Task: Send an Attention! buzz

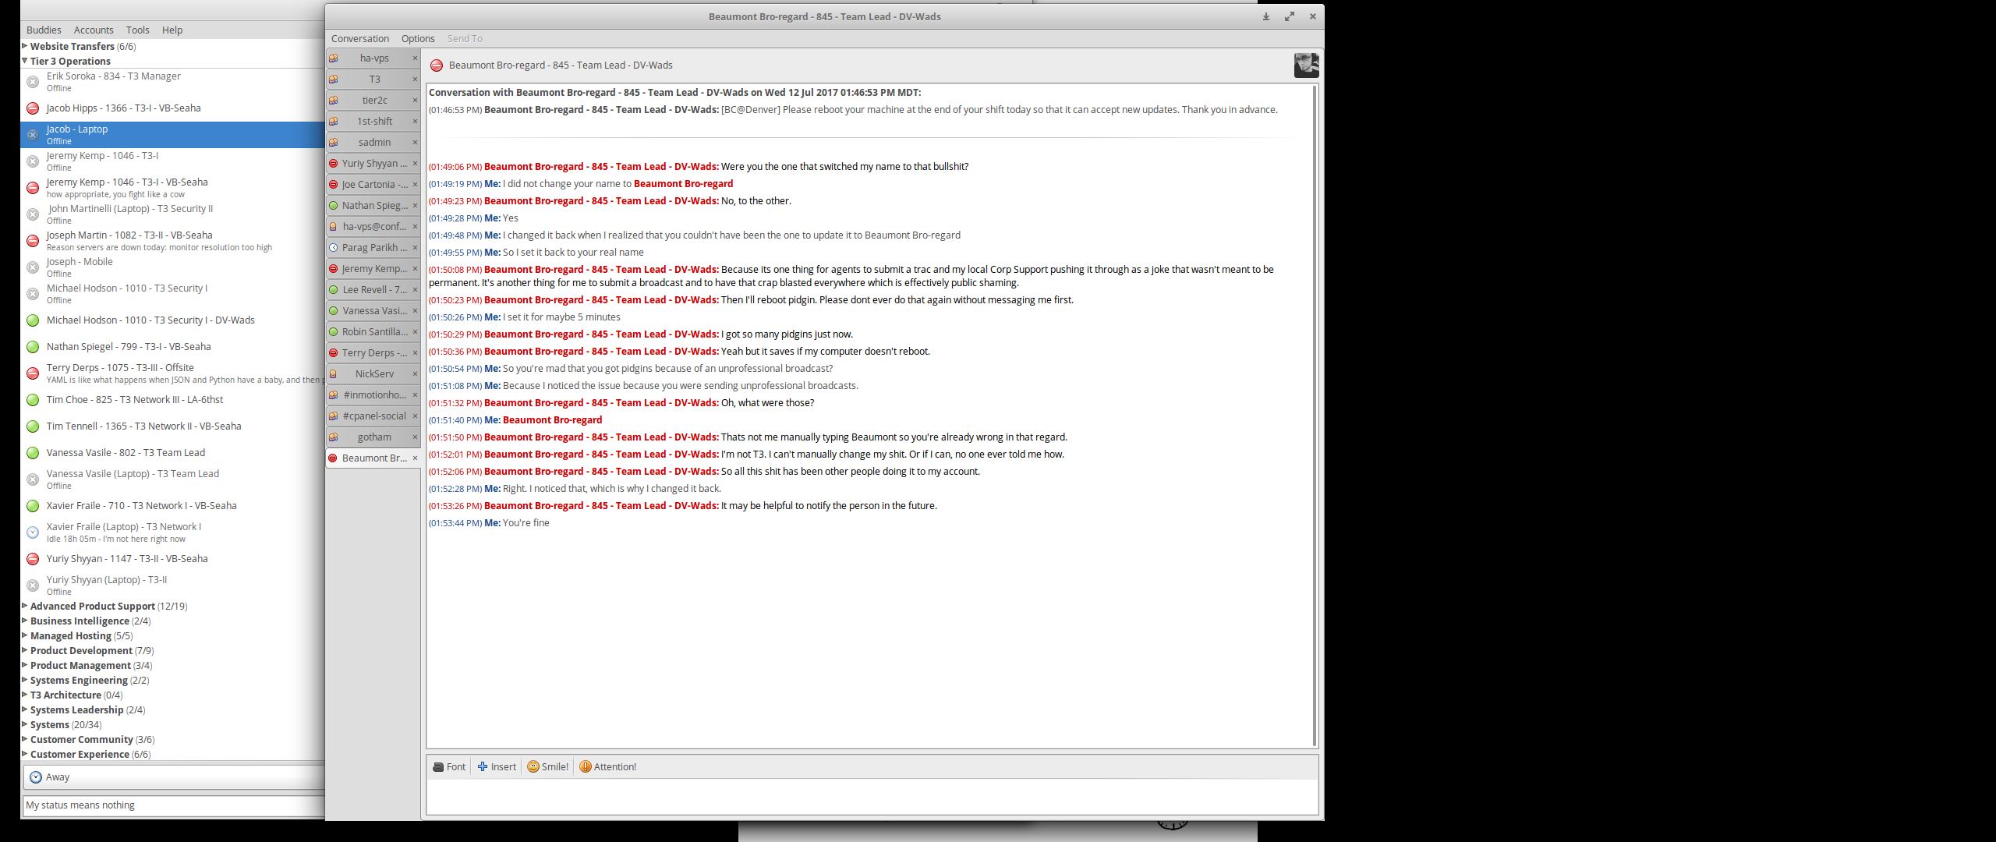Action: (607, 767)
